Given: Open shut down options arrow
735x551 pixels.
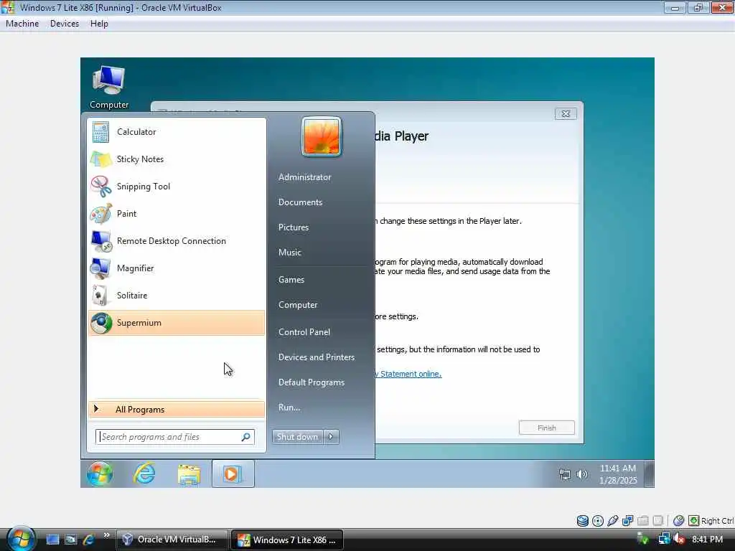Looking at the screenshot, I should click(331, 437).
